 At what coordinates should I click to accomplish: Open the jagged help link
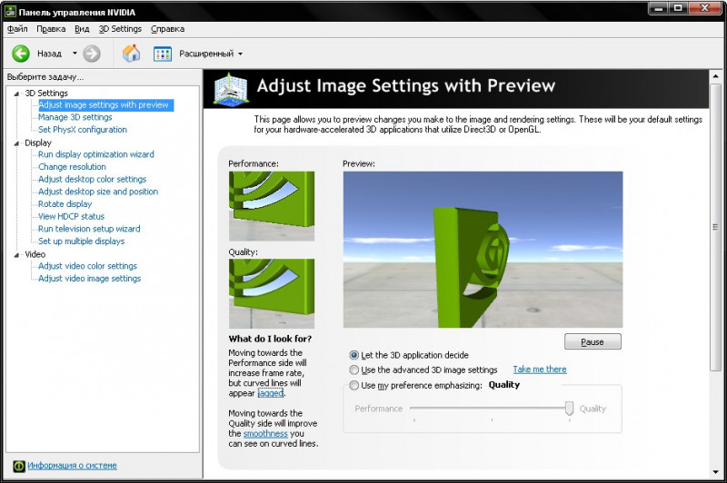[x=270, y=393]
